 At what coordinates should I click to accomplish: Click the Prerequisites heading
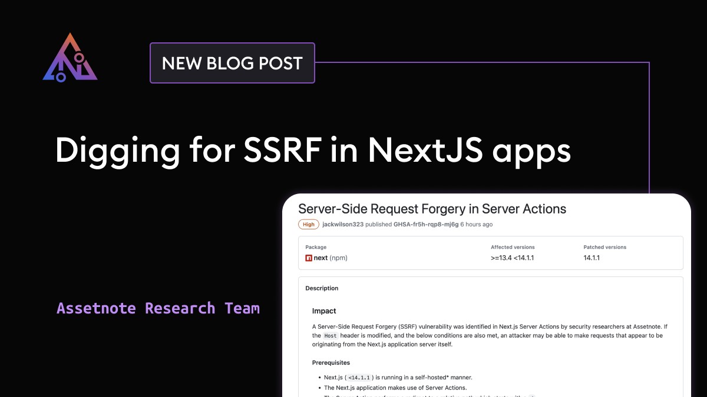coord(331,362)
